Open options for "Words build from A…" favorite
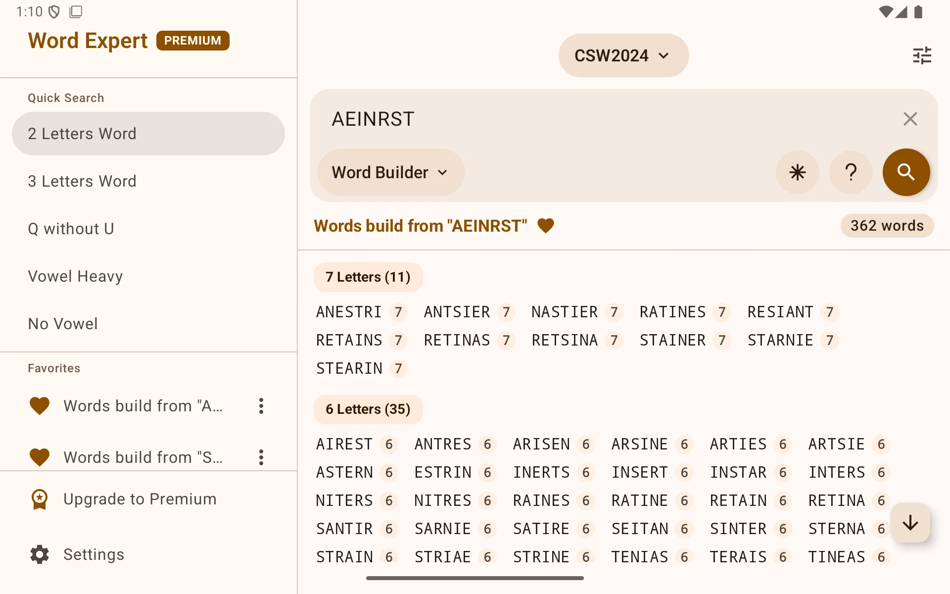Image resolution: width=950 pixels, height=594 pixels. tap(261, 406)
